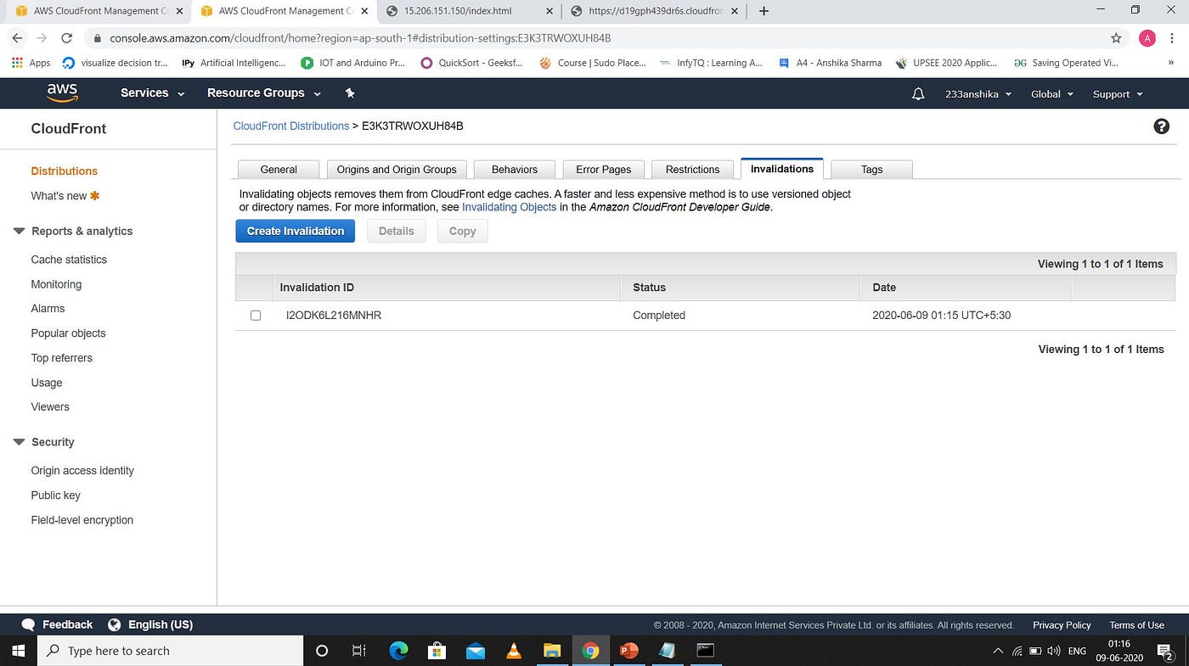Click the language globe icon
The width and height of the screenshot is (1189, 666).
point(115,624)
